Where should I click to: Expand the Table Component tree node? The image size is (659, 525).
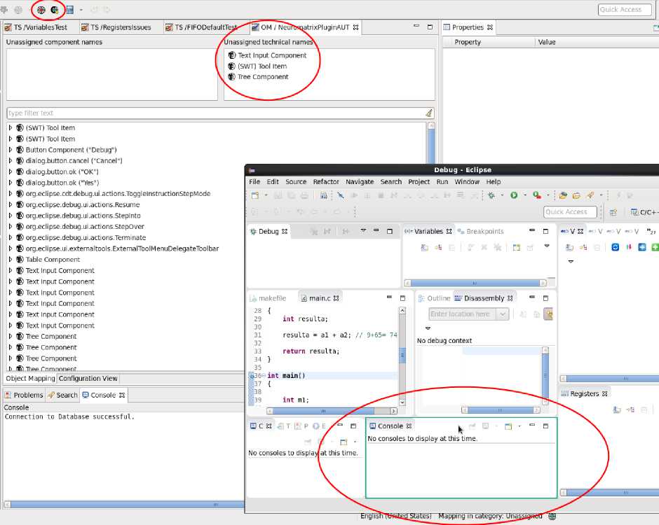coord(11,260)
